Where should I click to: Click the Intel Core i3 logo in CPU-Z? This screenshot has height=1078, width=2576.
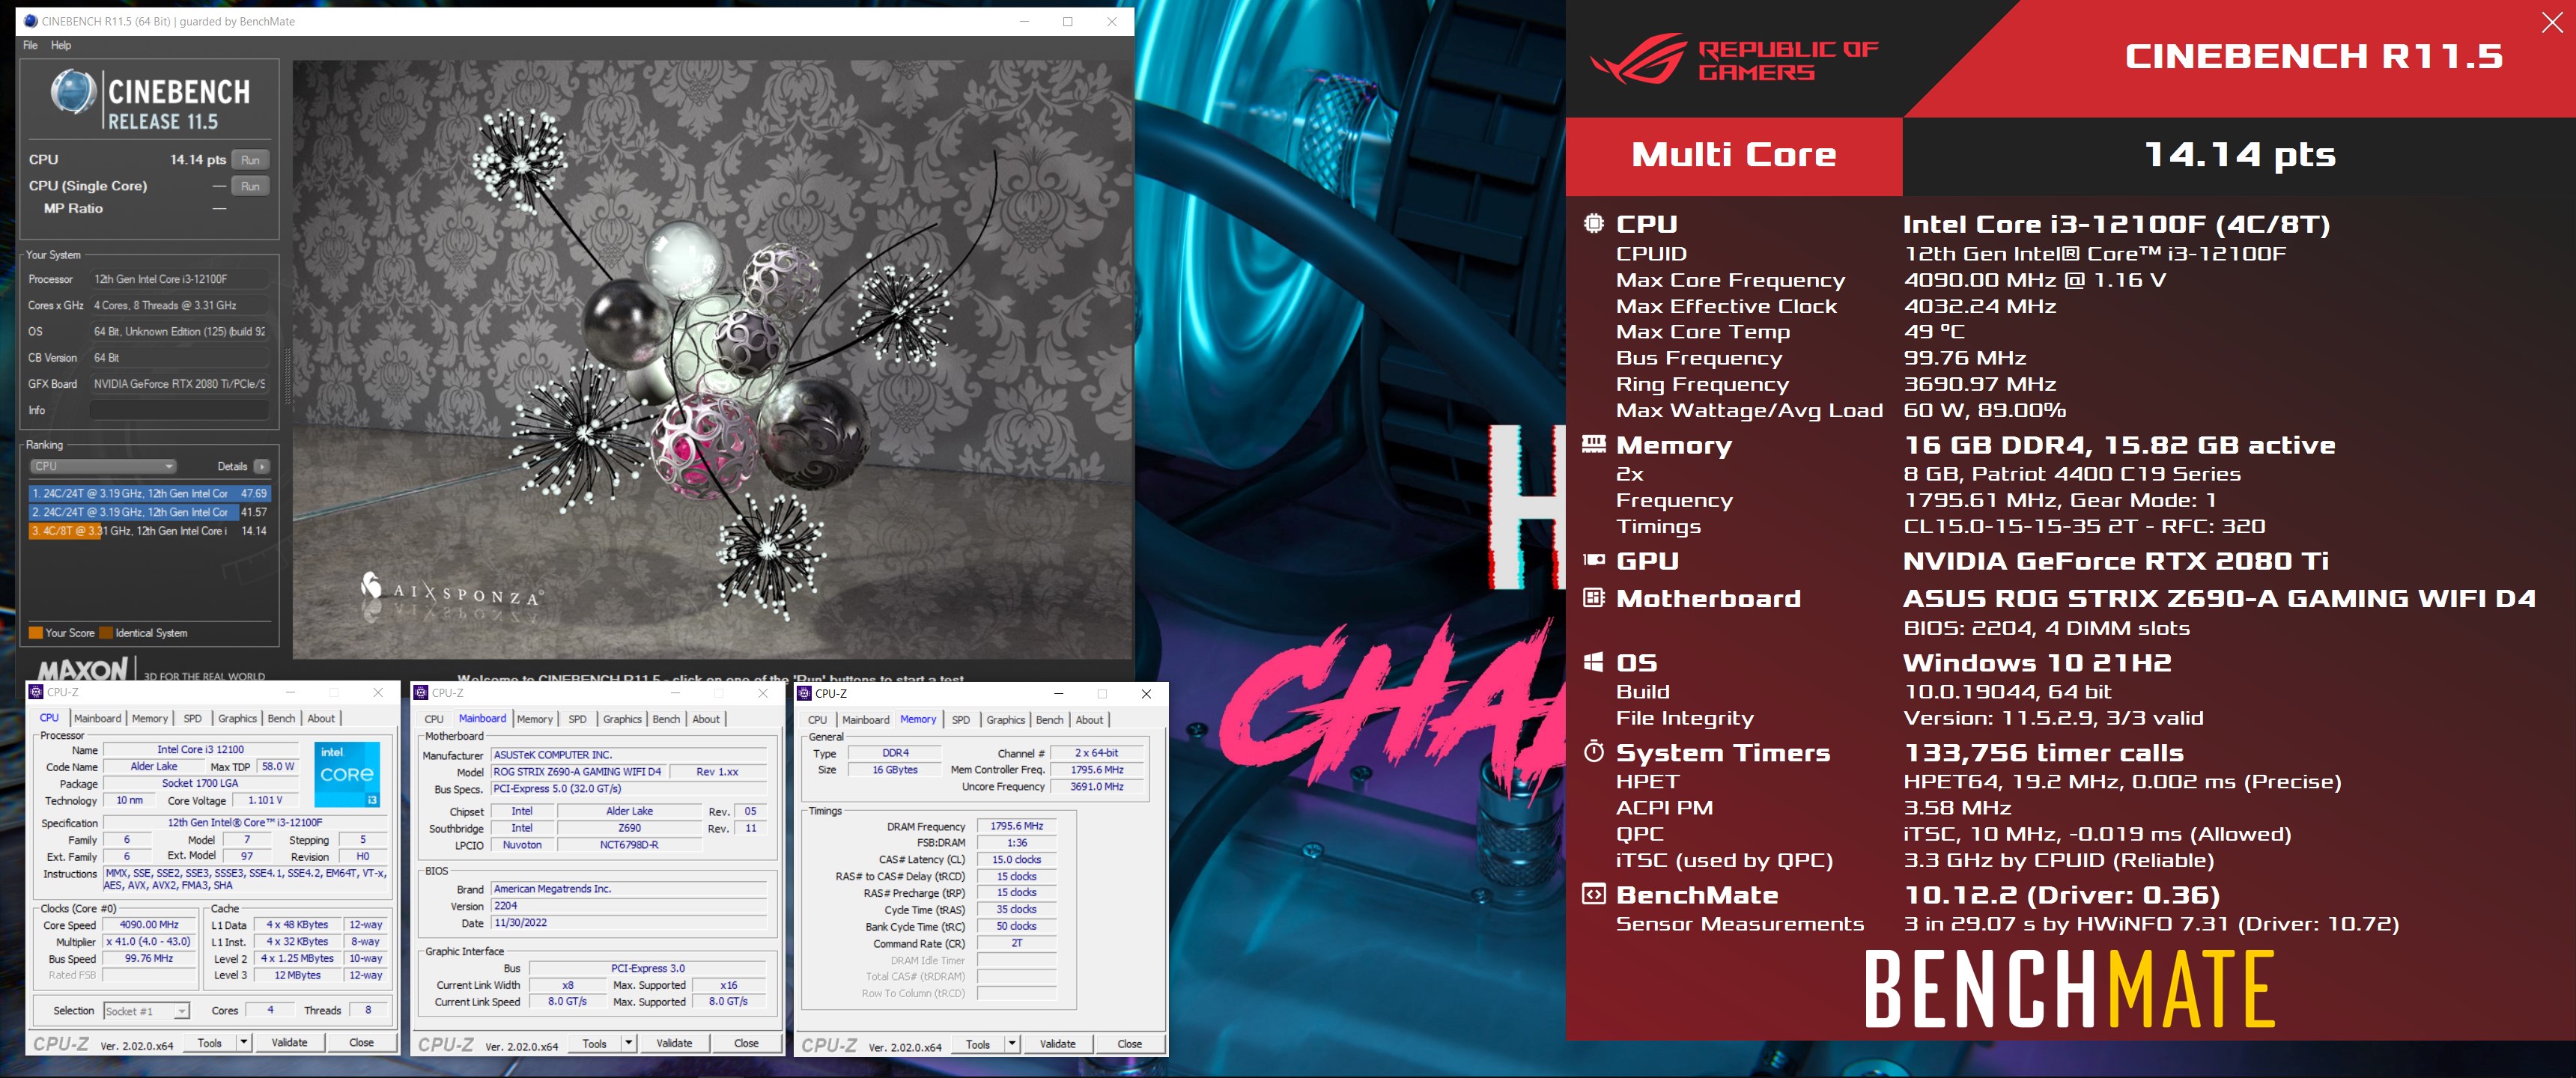pos(347,774)
